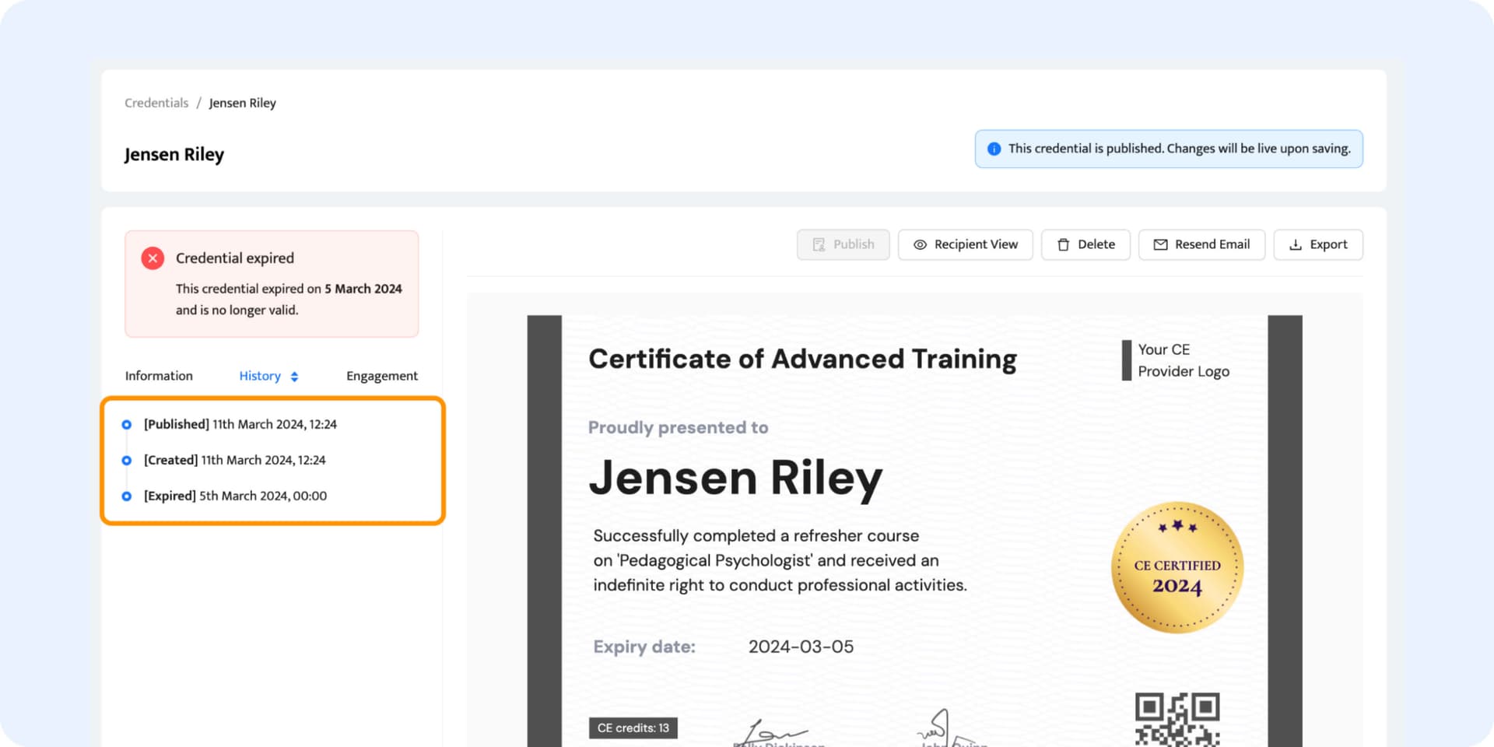This screenshot has height=747, width=1494.
Task: Click the blue info icon in banner
Action: tap(994, 149)
